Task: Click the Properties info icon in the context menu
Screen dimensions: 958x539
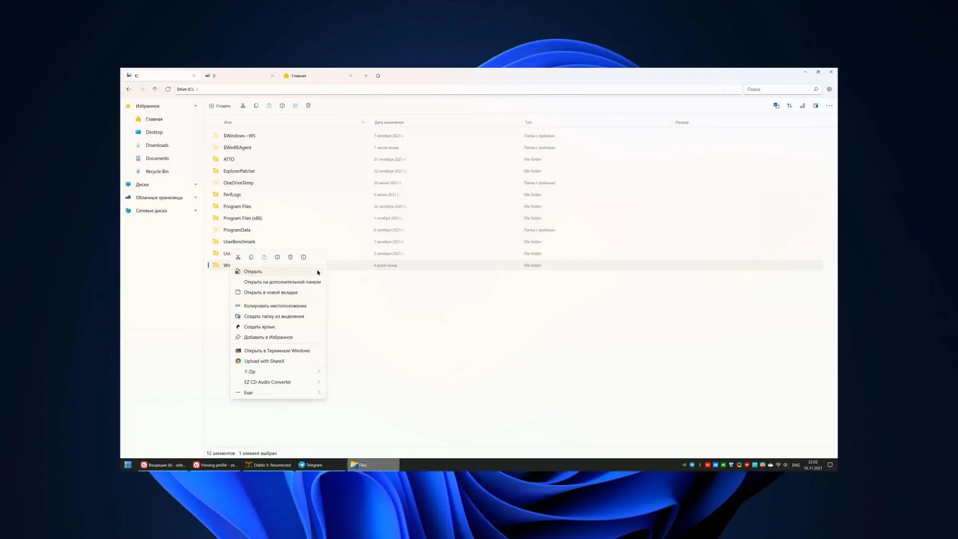Action: point(303,258)
